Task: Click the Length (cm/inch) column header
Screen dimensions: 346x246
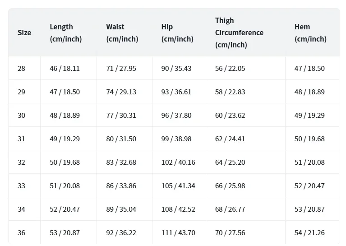Action: click(x=66, y=32)
